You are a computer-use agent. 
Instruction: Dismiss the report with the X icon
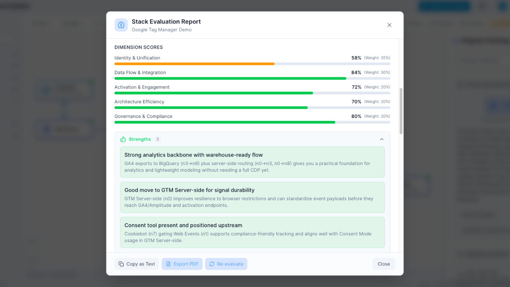tap(389, 25)
